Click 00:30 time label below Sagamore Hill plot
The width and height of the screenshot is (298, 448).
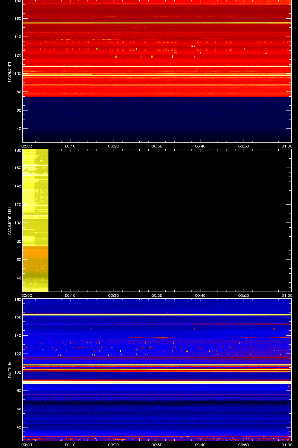tap(157, 295)
